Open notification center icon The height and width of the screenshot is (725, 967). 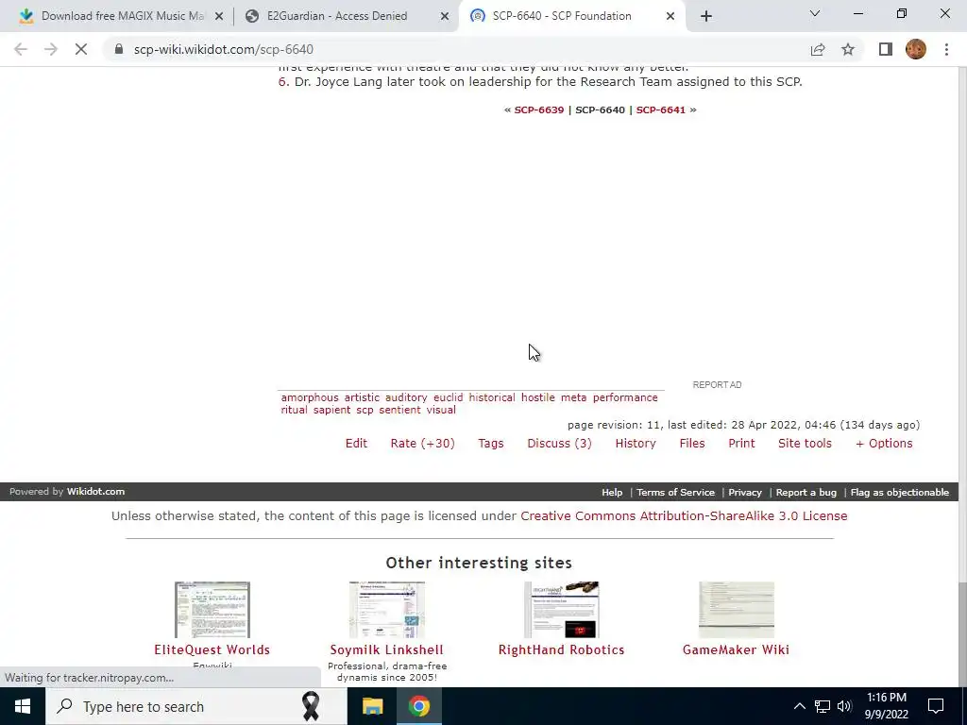tap(936, 706)
